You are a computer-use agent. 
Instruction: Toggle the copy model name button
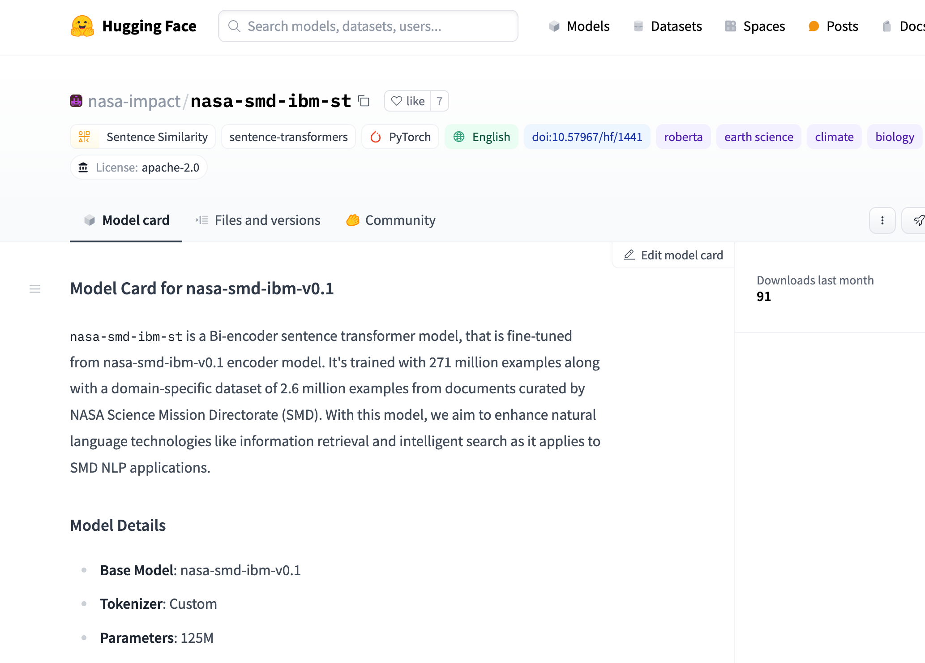tap(364, 101)
